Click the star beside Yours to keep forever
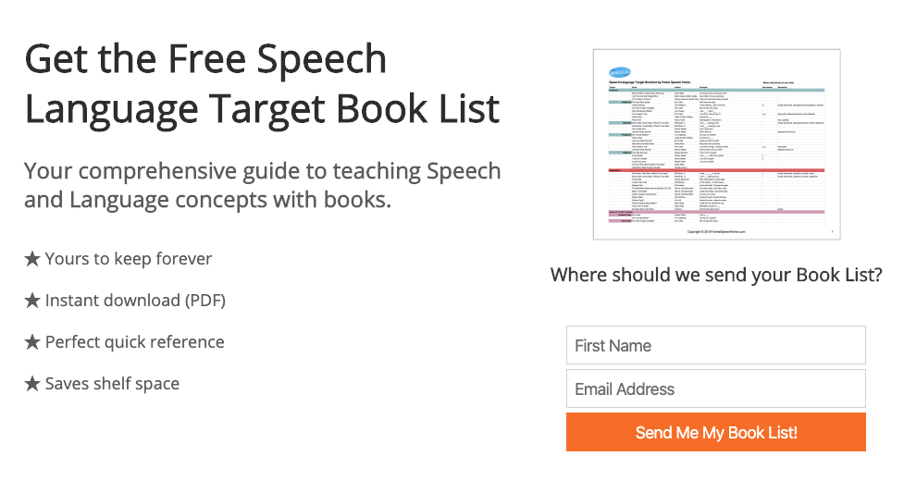Screen dimensions: 904x493 pyautogui.click(x=32, y=259)
